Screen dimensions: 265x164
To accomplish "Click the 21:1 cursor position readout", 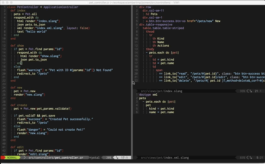I will tap(258, 91).
